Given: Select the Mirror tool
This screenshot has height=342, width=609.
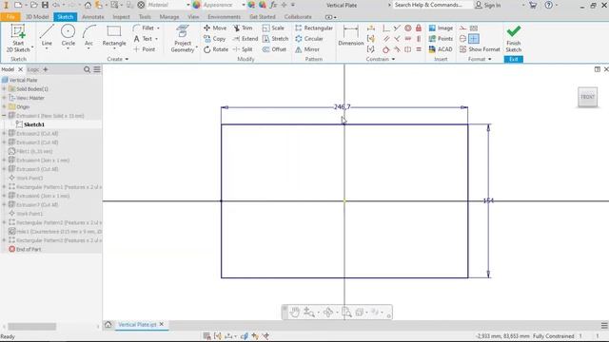Looking at the screenshot, I should 306,49.
